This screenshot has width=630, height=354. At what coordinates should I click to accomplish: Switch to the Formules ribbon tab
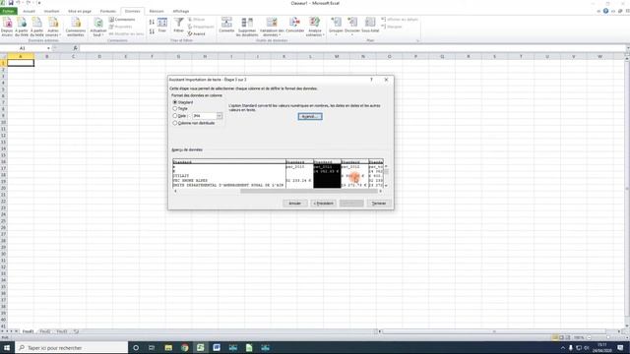click(x=107, y=11)
